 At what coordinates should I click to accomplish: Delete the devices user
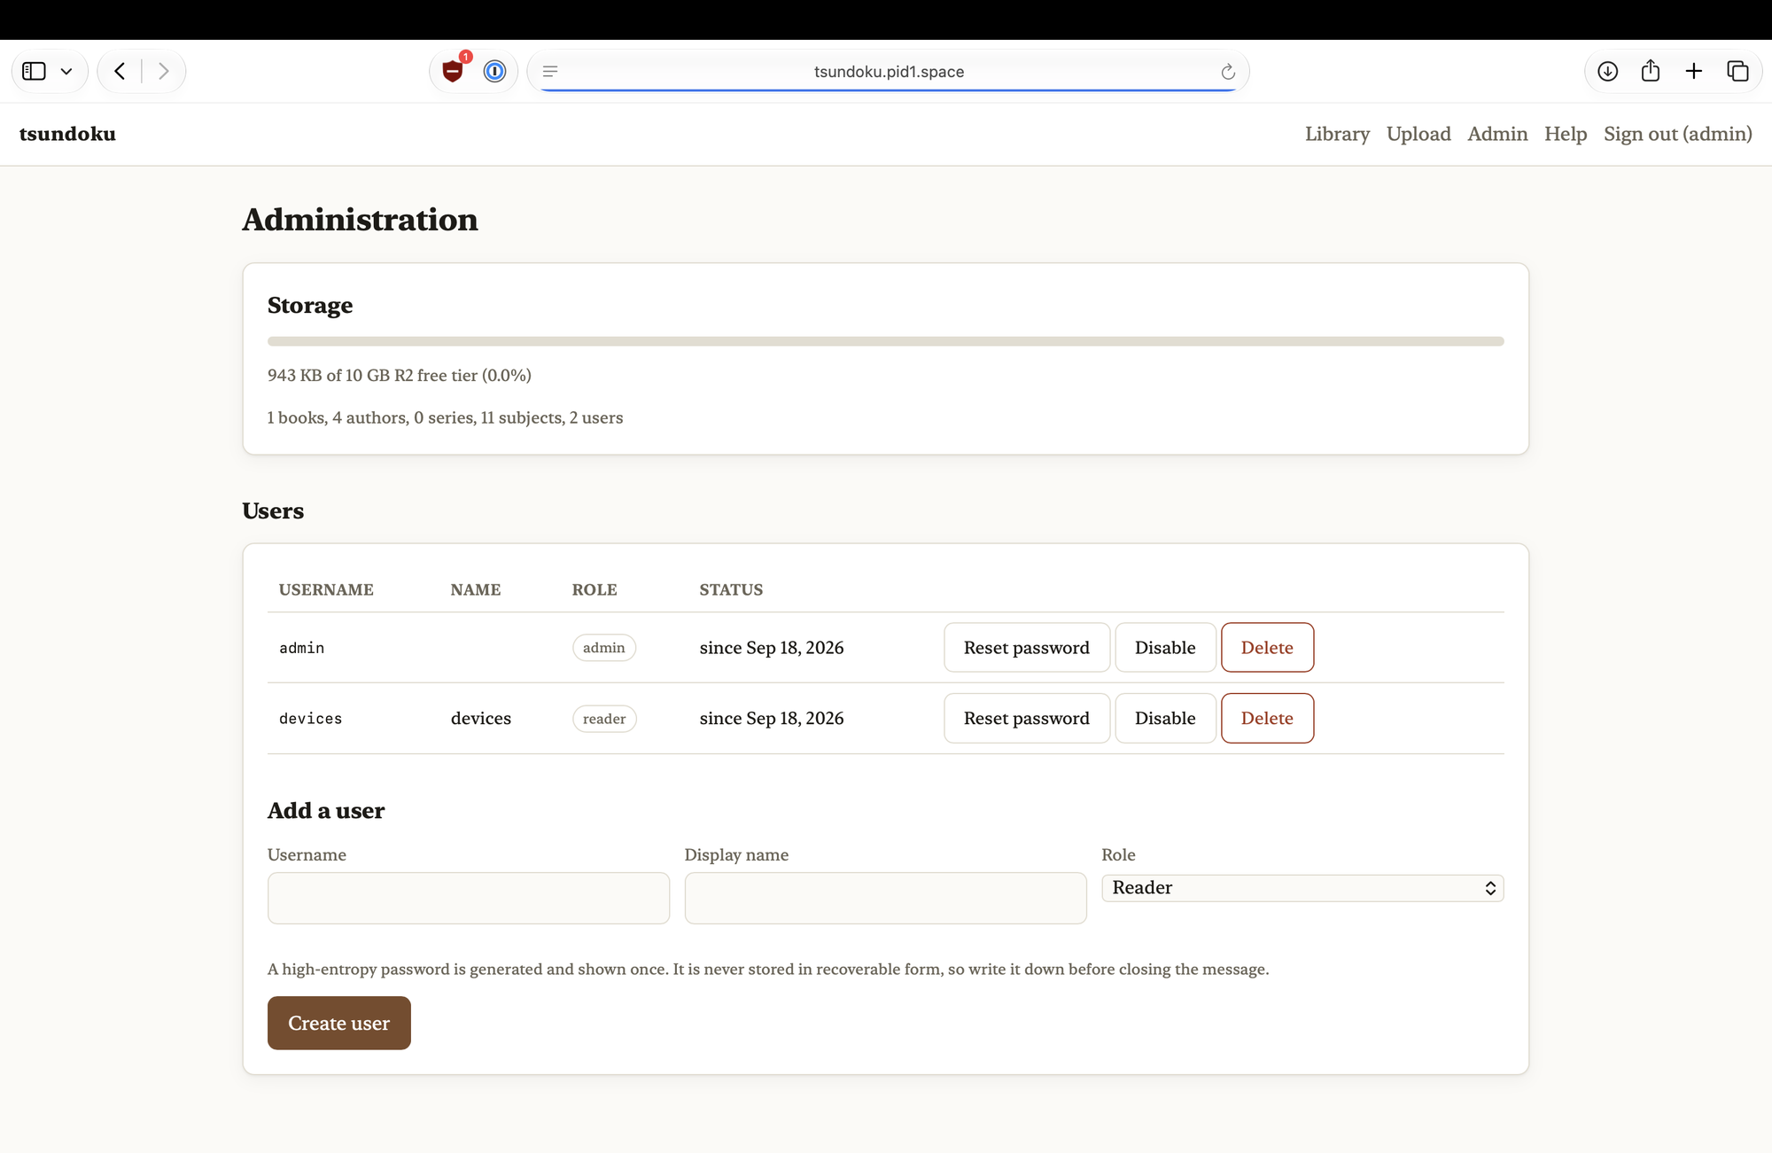[1267, 718]
